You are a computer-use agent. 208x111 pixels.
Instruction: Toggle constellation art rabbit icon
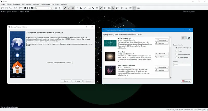tap(93, 8)
